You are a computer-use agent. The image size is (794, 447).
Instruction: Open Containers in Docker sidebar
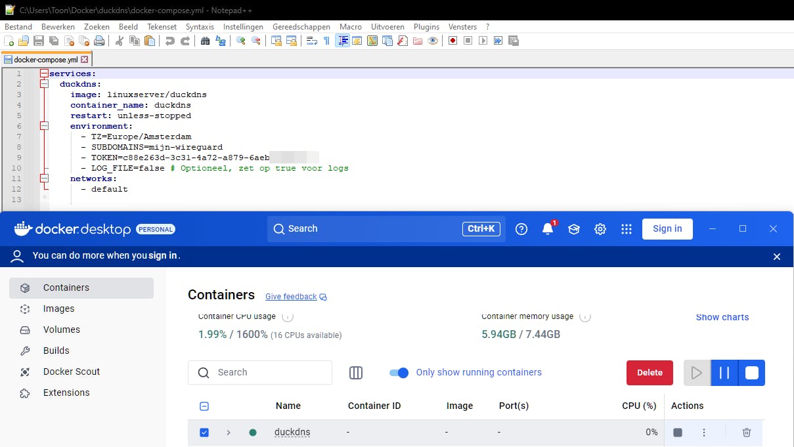coord(81,287)
